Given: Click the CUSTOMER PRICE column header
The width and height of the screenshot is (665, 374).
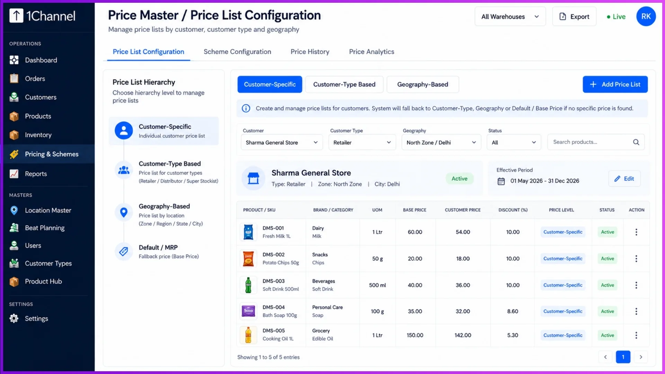Looking at the screenshot, I should point(463,210).
